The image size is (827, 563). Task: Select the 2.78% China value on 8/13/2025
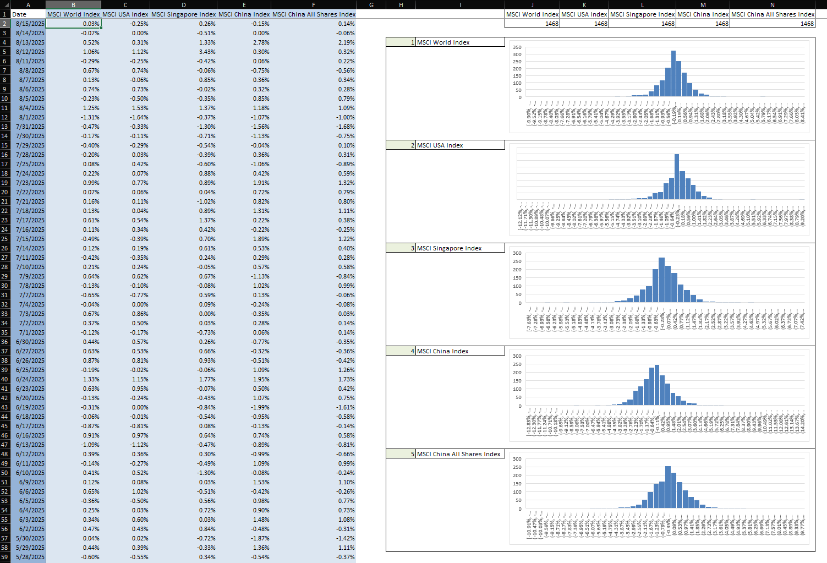pos(244,42)
